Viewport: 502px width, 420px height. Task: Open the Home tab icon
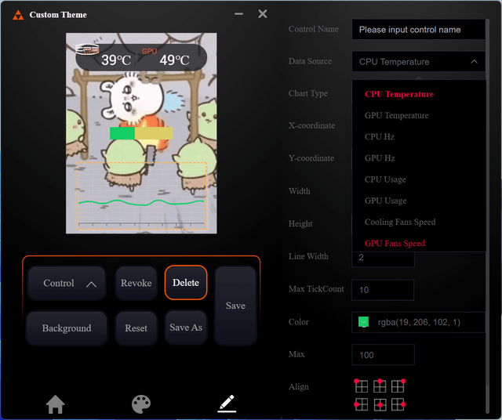click(56, 404)
